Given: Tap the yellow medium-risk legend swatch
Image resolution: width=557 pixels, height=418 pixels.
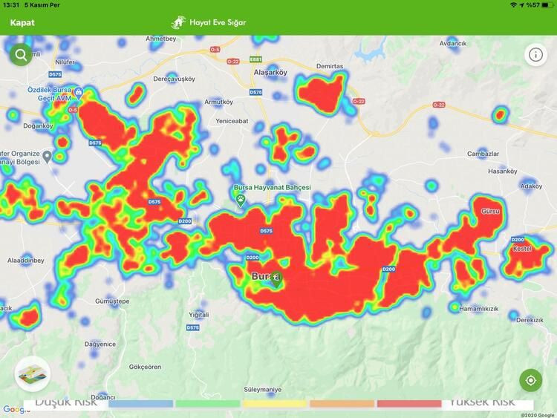Looking at the screenshot, I should [275, 404].
